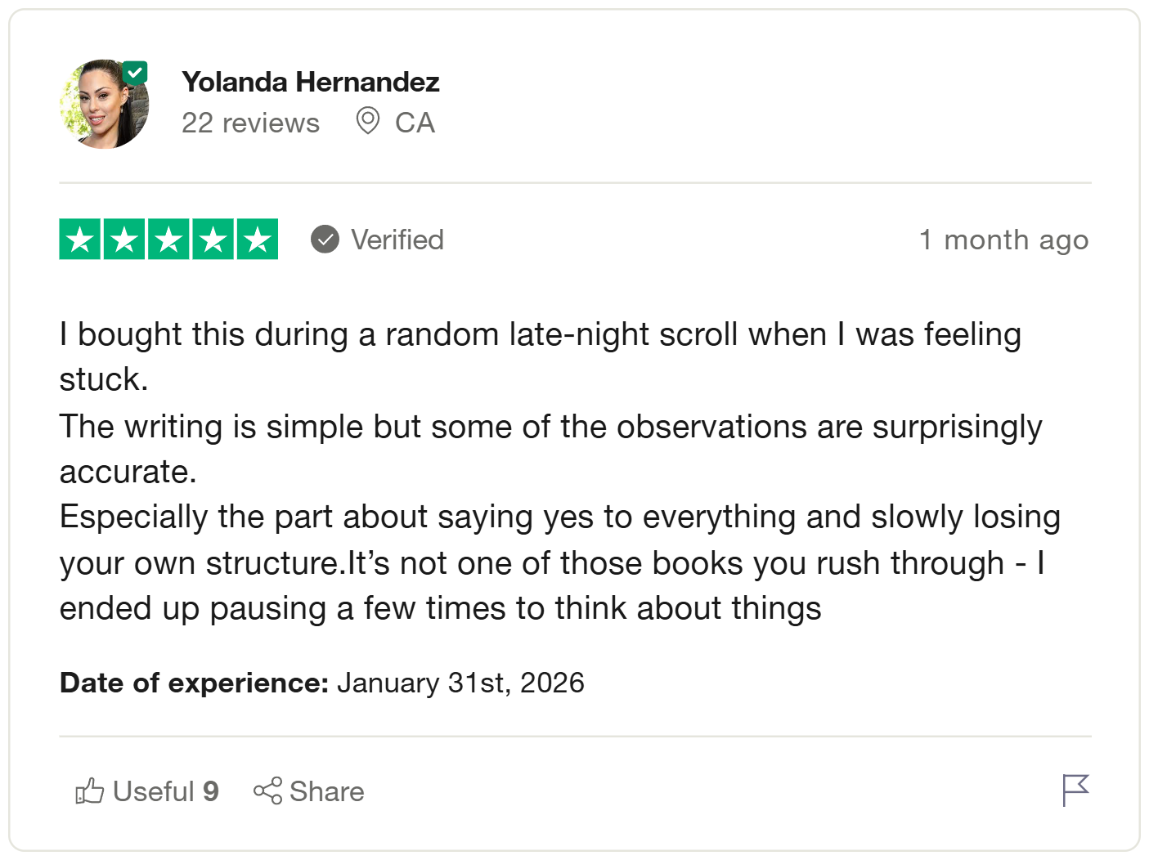Click the CA location text
Viewport: 1149px width, 860px height.
(x=415, y=123)
